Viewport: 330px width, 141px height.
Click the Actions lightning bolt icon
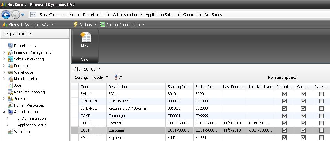point(76,25)
